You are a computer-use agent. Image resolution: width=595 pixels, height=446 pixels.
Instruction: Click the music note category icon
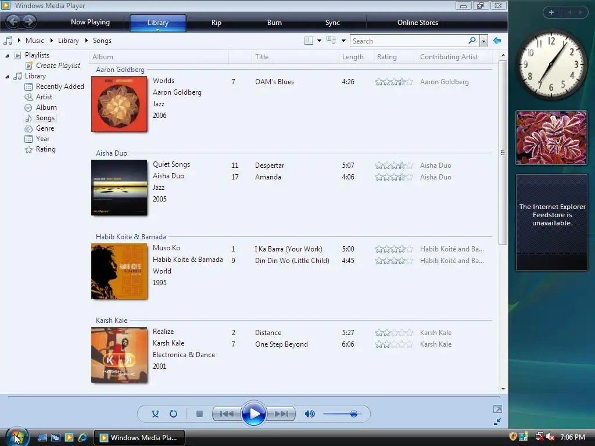click(8, 41)
